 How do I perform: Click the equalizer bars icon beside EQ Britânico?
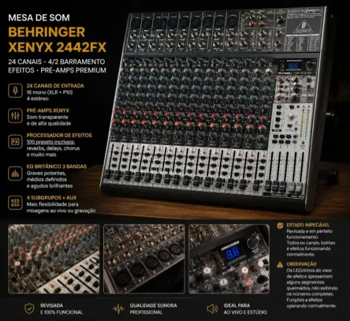[15, 173]
